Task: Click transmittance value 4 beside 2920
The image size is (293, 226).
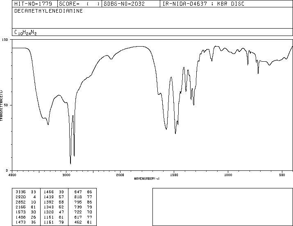Action: tap(34, 197)
